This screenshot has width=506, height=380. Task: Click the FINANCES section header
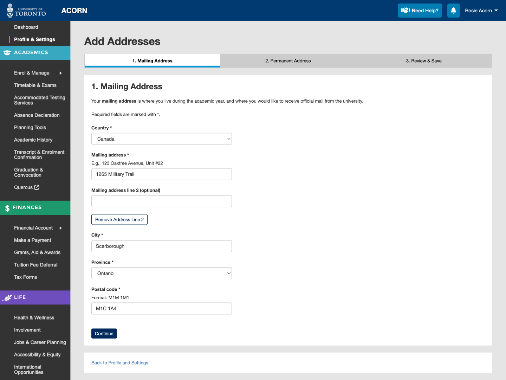click(35, 208)
